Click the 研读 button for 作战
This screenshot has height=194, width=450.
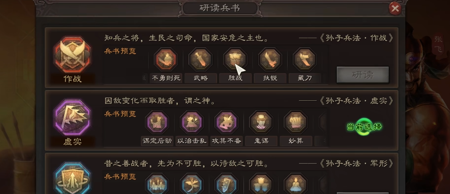[x=363, y=75]
